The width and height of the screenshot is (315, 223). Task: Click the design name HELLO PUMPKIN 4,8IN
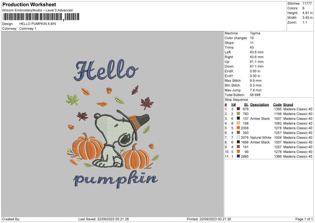coord(38,24)
